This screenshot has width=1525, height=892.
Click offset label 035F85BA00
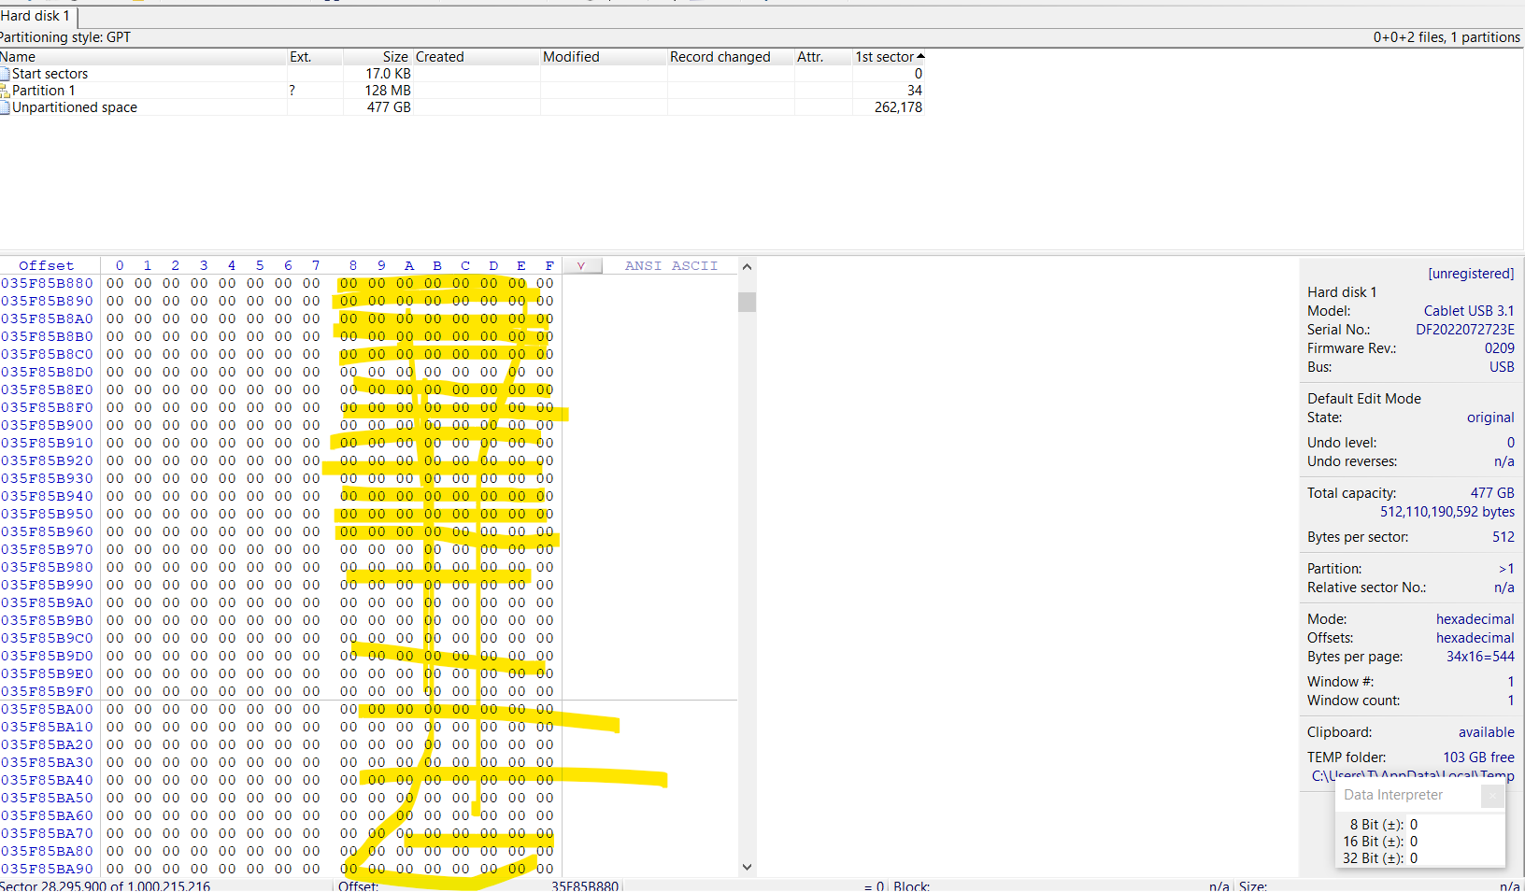click(47, 709)
